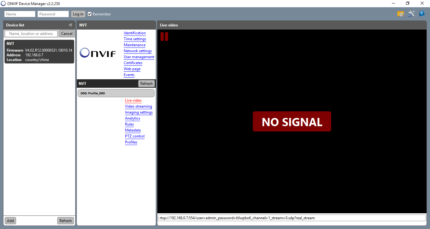Click Refresh in the NVT profile header

pos(146,84)
